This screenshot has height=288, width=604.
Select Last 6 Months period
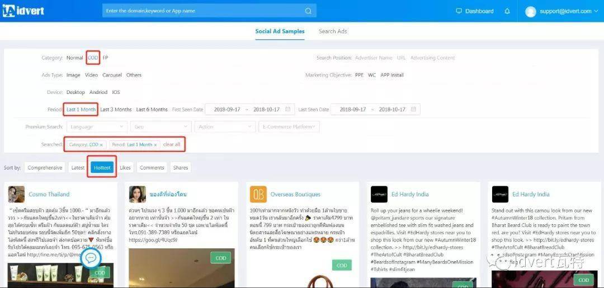(x=152, y=110)
